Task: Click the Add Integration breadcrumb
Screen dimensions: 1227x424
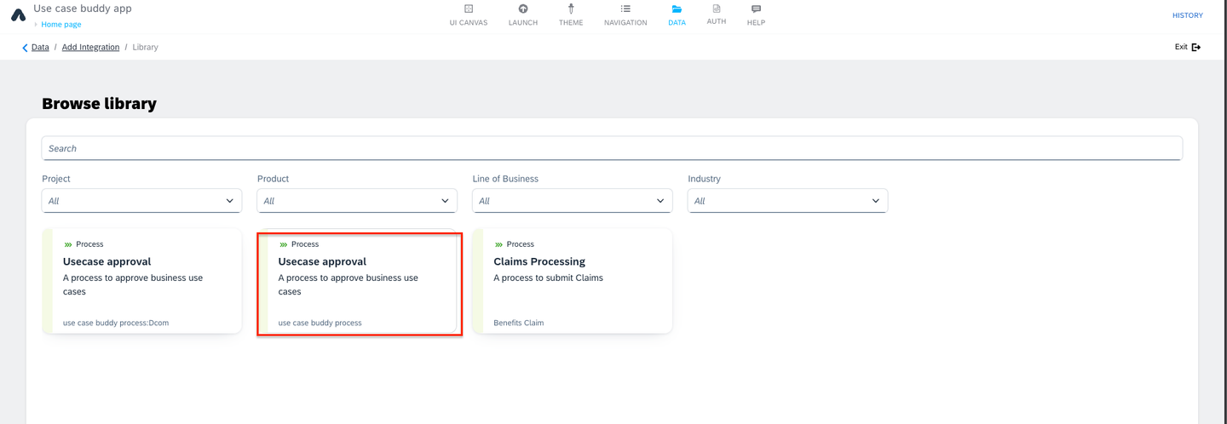Action: coord(90,47)
